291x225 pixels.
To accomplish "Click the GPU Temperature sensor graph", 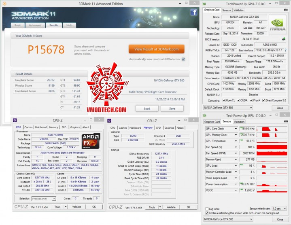I will 272,141.
